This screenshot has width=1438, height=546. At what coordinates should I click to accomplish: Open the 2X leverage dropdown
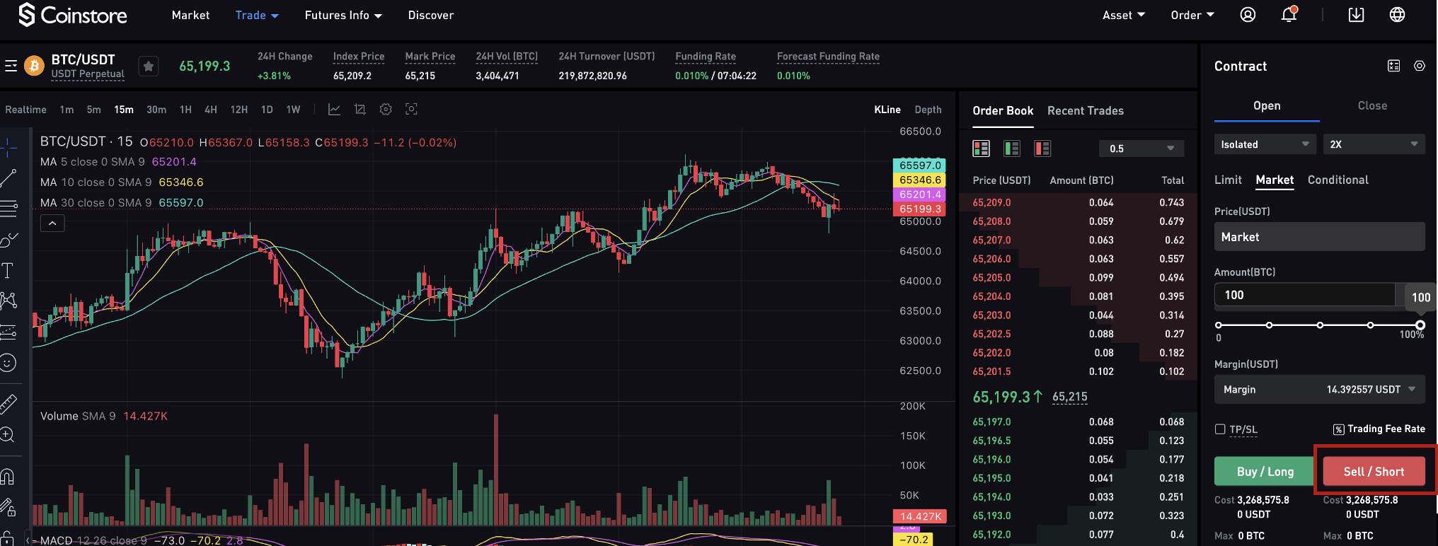click(1374, 144)
